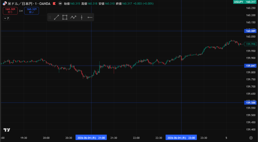Viewport: 258px width, 142px height.
Task: Select the trend line drawing tool
Action: 56,17
